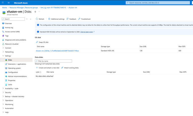193x116 pixels.
Task: Click Swap OS disk
Action: click(x=42, y=42)
